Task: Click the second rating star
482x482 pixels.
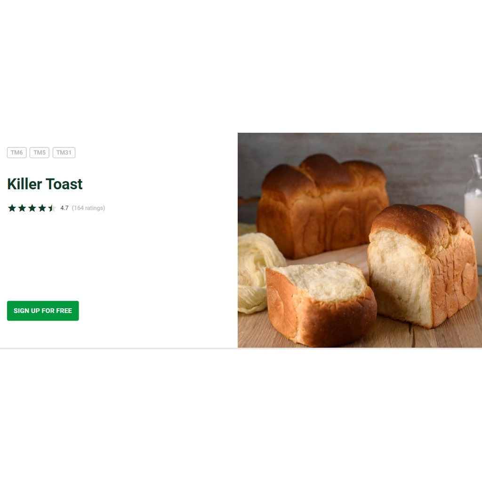Action: [x=22, y=208]
